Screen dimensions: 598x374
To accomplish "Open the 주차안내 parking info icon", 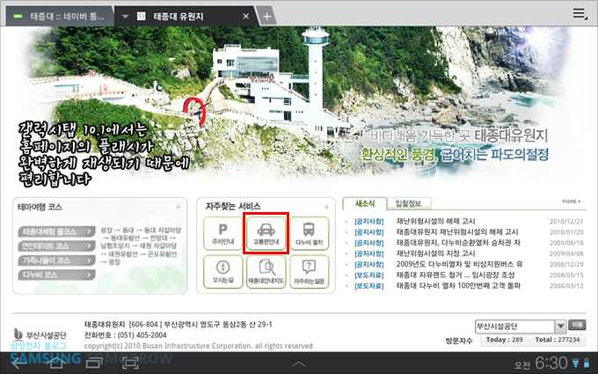I will coord(223,233).
